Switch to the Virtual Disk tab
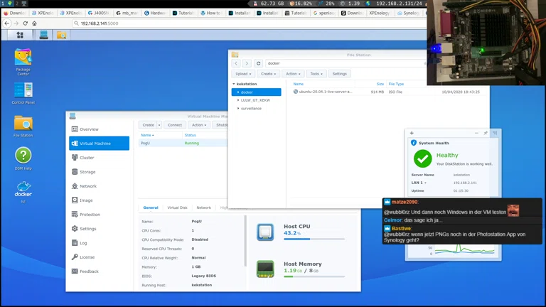This screenshot has width=546, height=307. pos(177,208)
